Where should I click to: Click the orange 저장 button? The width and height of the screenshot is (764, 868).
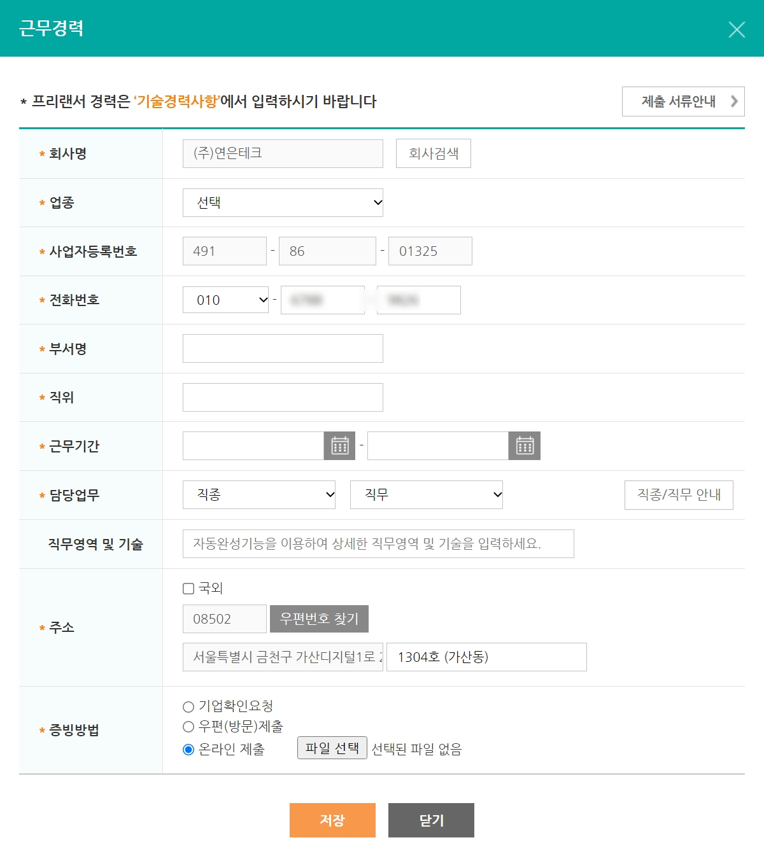pos(332,820)
